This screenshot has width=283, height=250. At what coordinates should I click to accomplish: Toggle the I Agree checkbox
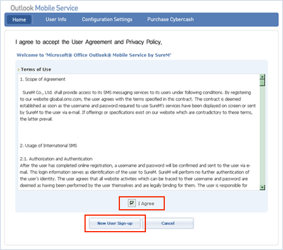click(132, 203)
